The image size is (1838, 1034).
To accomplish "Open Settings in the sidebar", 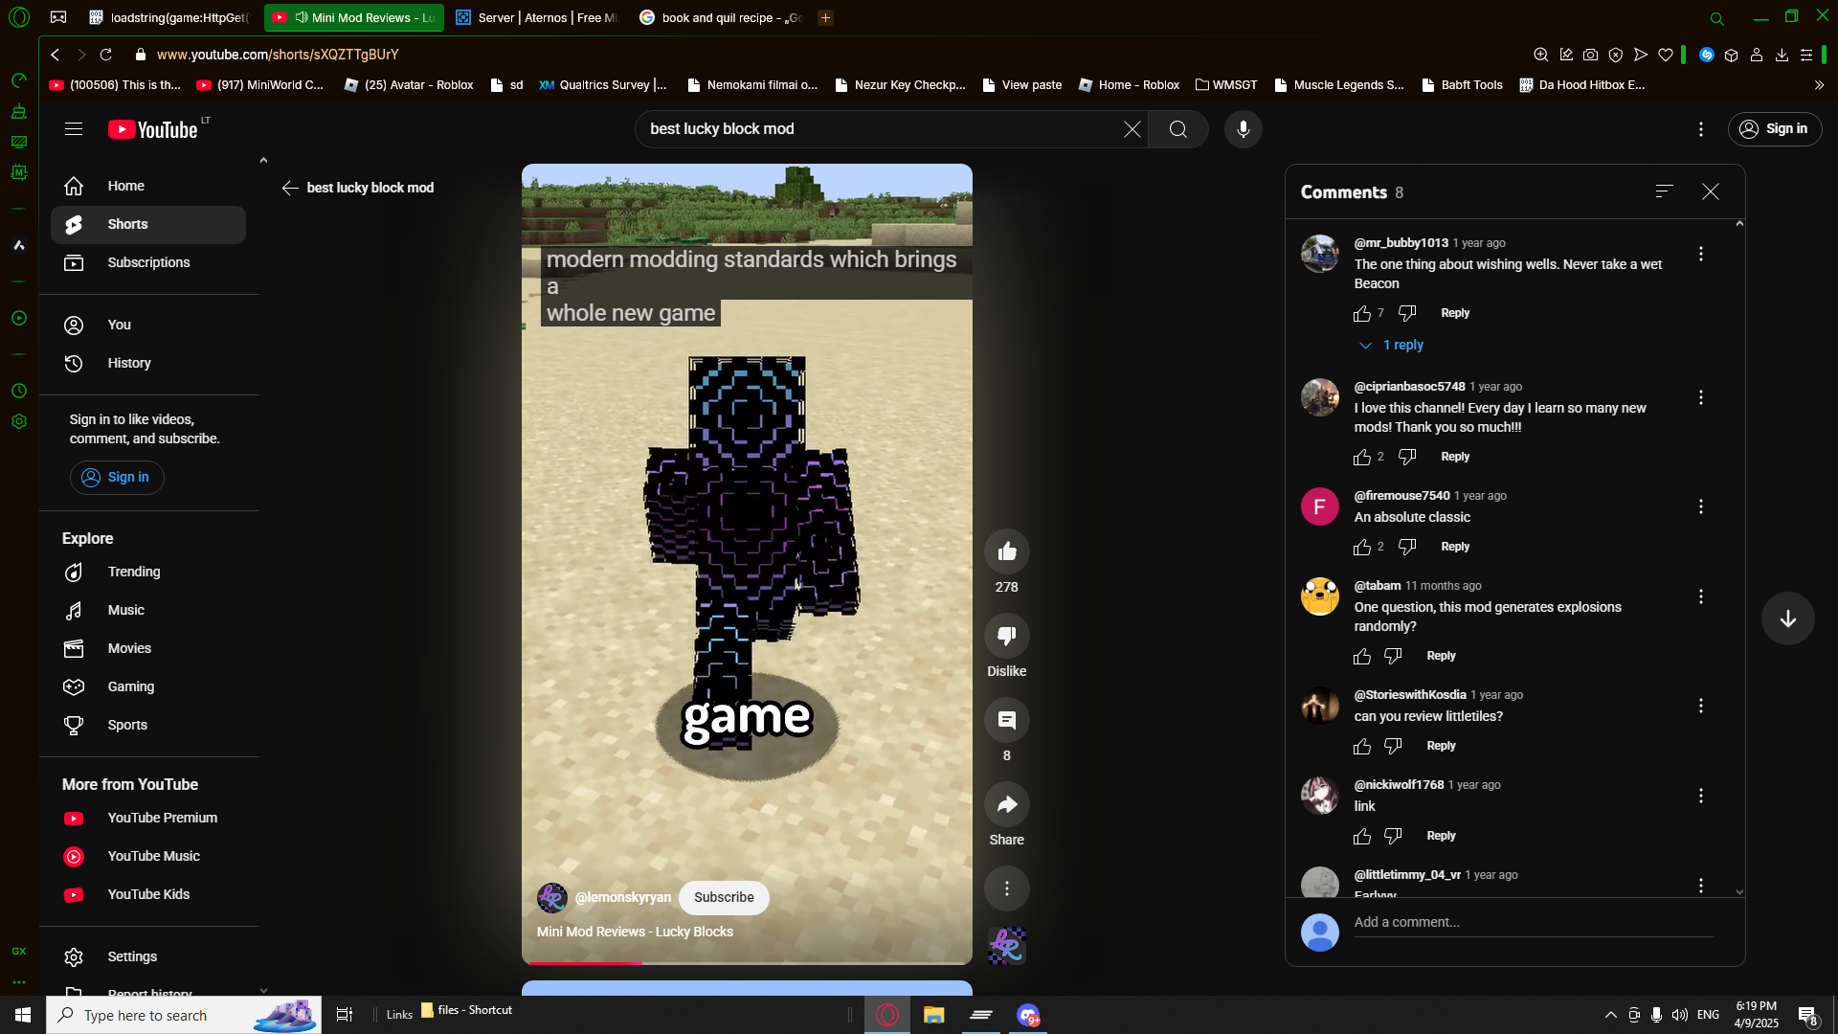I will (x=148, y=956).
